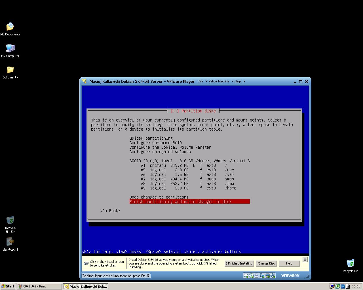Click the keyboard hint icon in info bar
The height and width of the screenshot is (290, 363).
pos(86,263)
